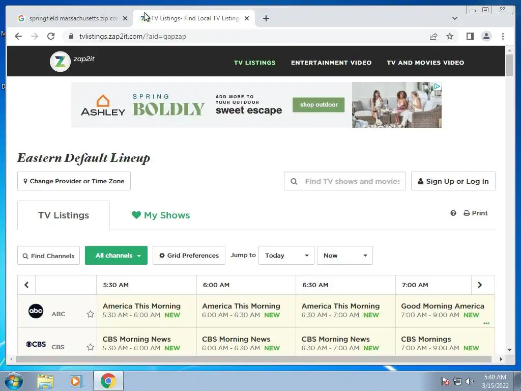Open TV AND MOVIES VIDEO nav menu

[426, 63]
